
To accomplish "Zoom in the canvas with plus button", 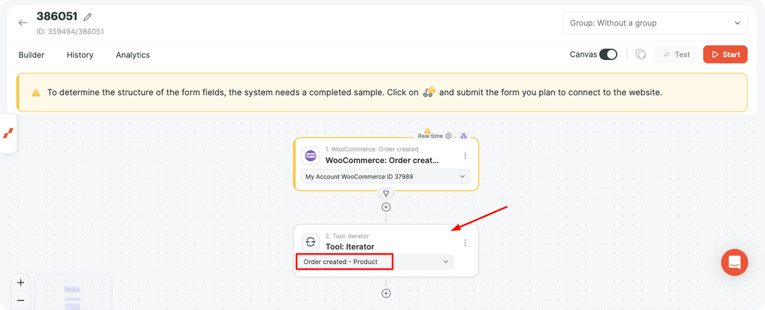I will (21, 283).
